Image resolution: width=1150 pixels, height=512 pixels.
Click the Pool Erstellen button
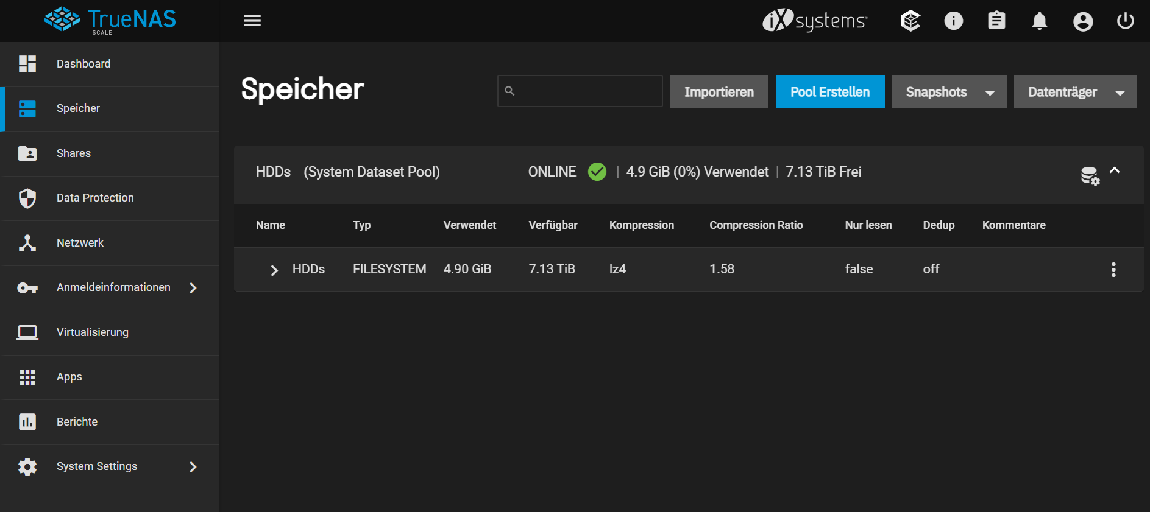[x=829, y=92]
